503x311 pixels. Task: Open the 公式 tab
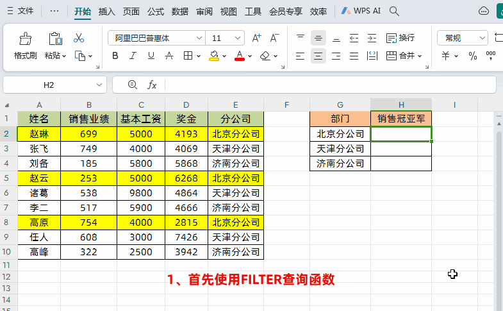coord(156,11)
